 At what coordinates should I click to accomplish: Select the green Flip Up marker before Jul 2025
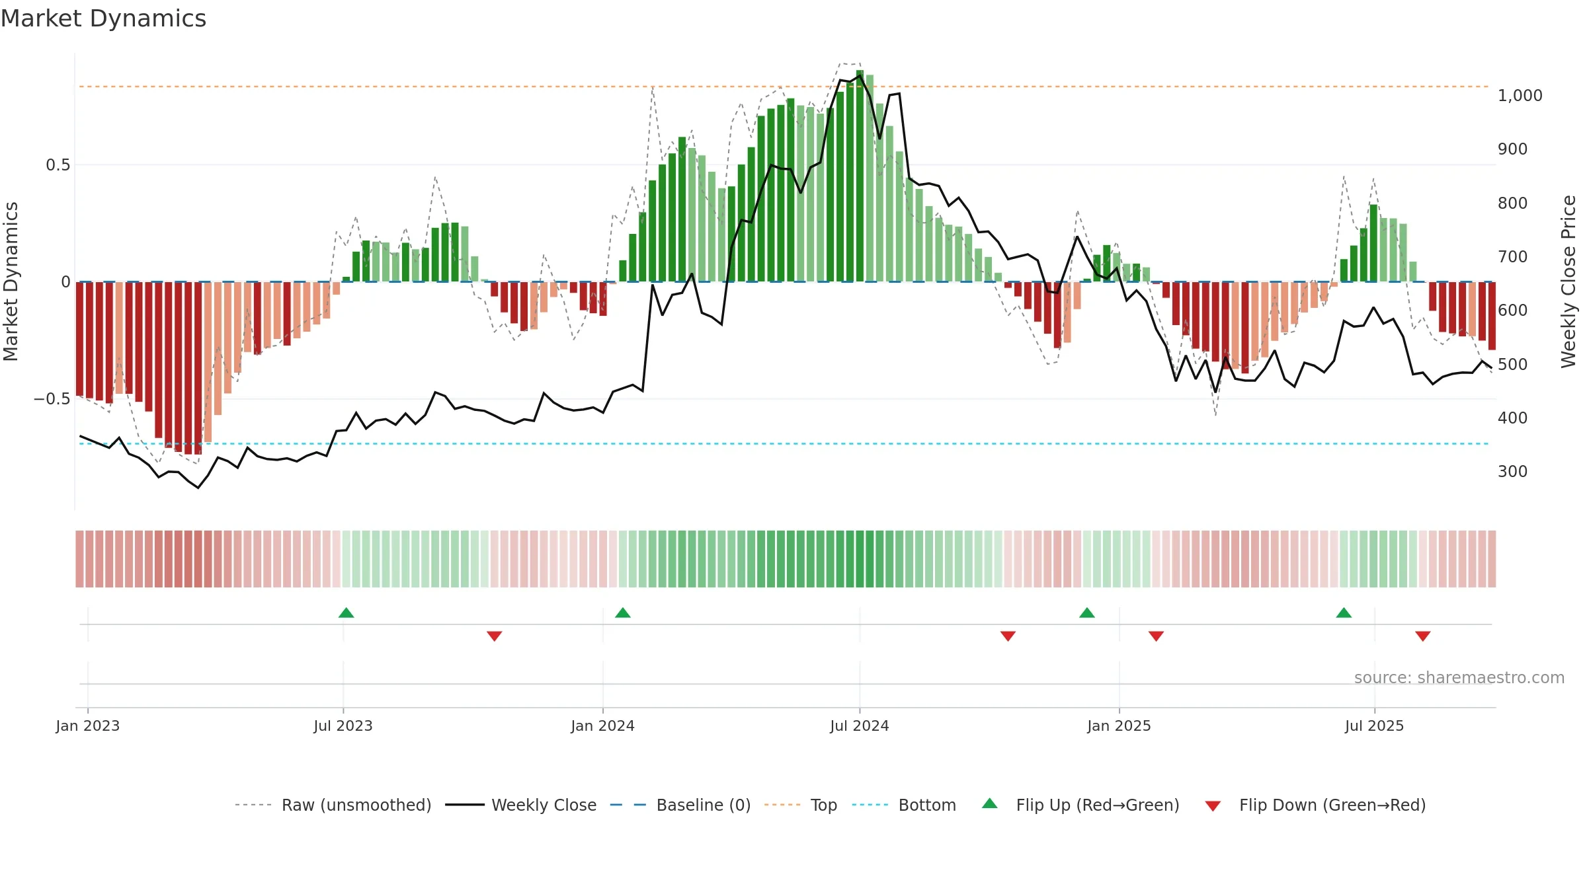[1344, 613]
